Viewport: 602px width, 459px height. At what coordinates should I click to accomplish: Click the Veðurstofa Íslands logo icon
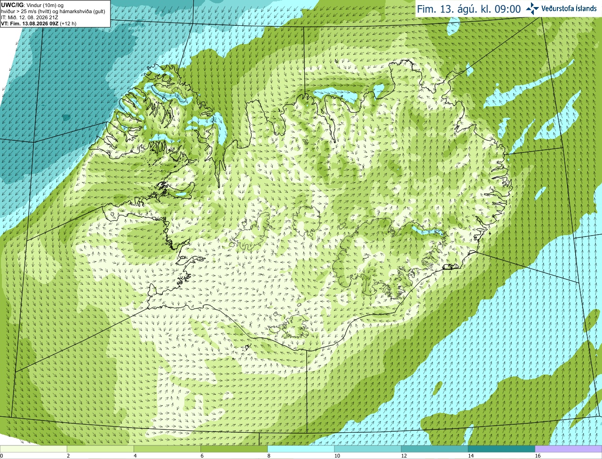tap(532, 8)
